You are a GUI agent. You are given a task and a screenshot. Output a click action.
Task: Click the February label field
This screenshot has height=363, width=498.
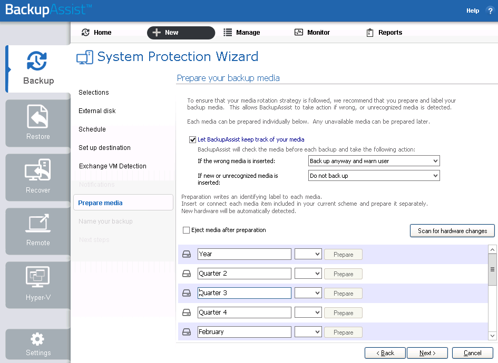click(x=244, y=332)
